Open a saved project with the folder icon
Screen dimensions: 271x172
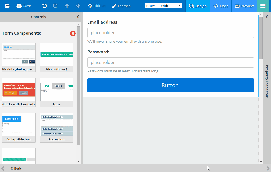[x=7, y=5]
